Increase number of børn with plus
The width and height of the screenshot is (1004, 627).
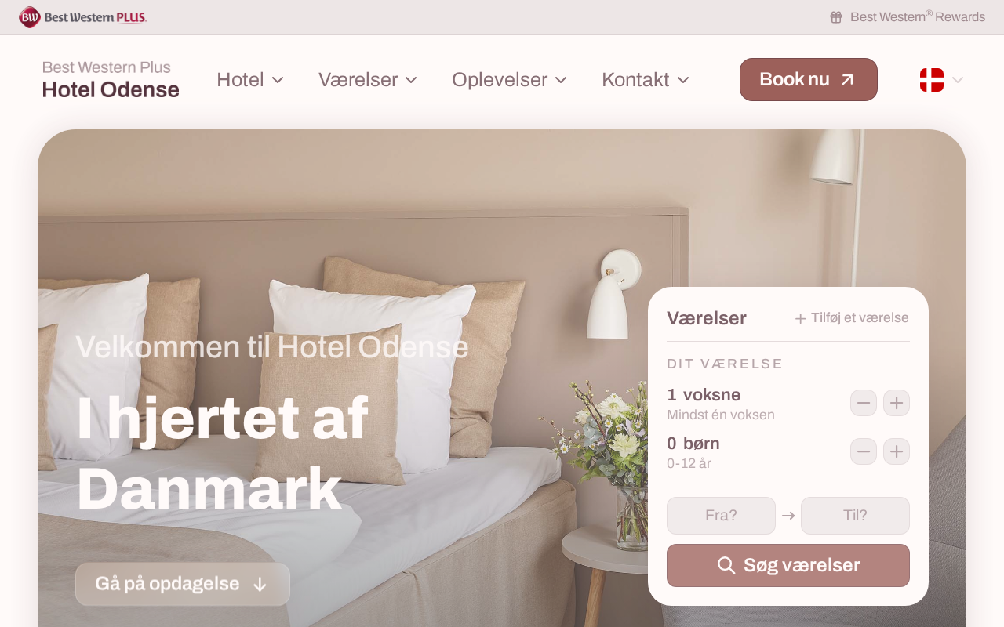point(897,451)
